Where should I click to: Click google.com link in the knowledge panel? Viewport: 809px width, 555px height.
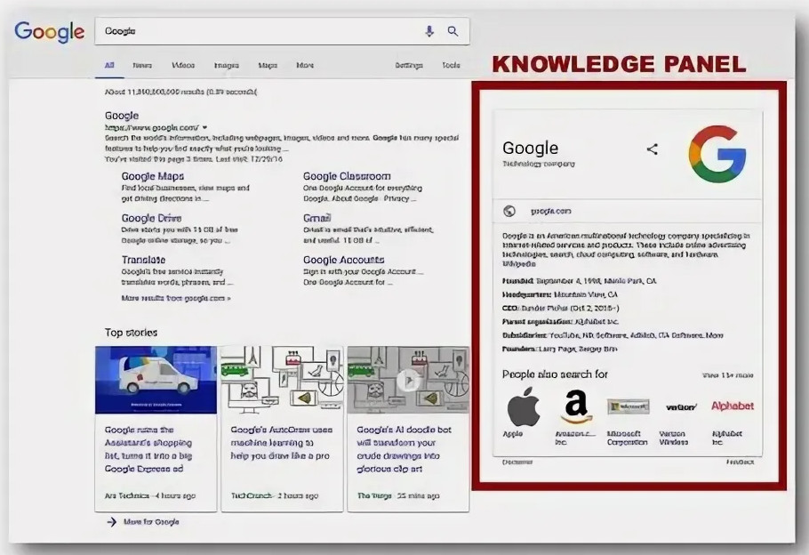550,211
